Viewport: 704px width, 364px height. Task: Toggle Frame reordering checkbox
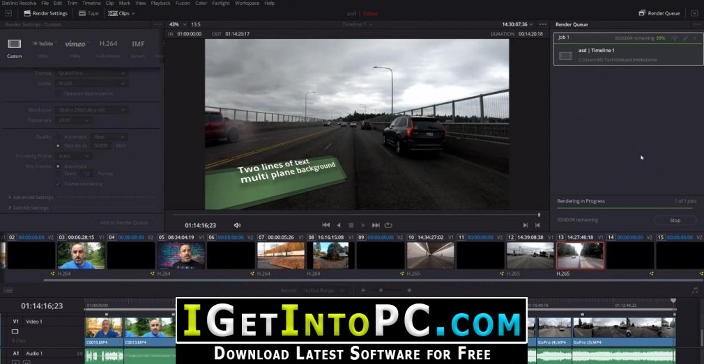tap(59, 184)
